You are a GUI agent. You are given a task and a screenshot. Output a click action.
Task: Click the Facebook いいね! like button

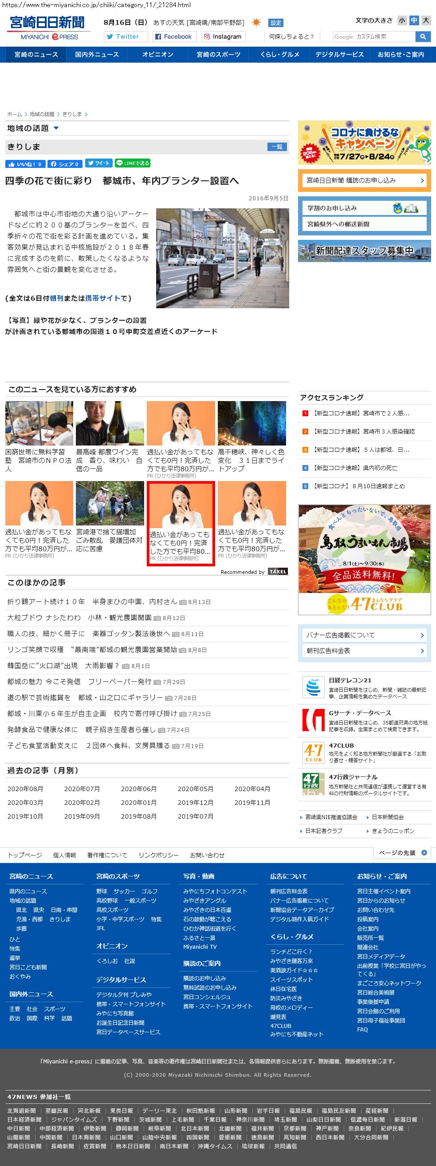click(x=25, y=164)
